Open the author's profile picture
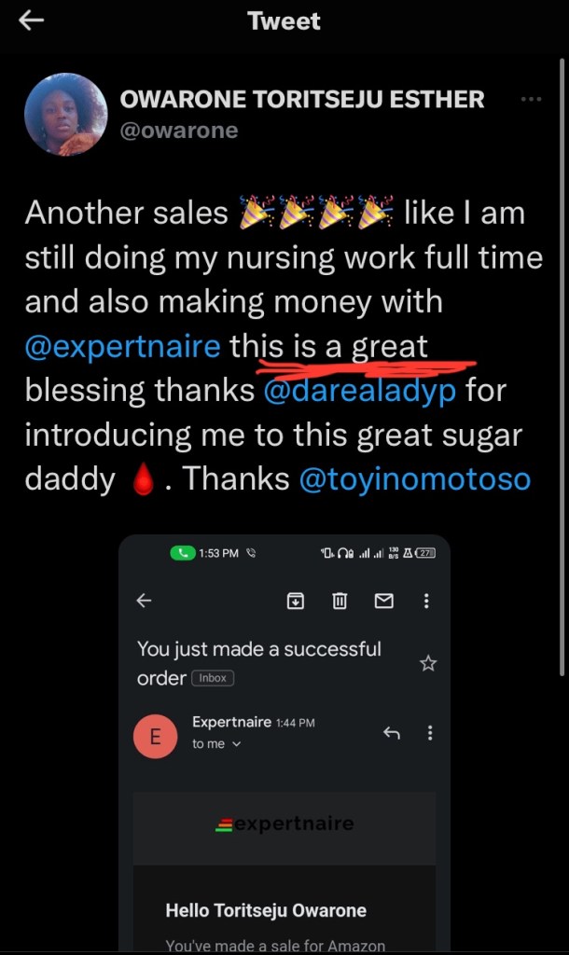This screenshot has width=569, height=955. coord(65,115)
